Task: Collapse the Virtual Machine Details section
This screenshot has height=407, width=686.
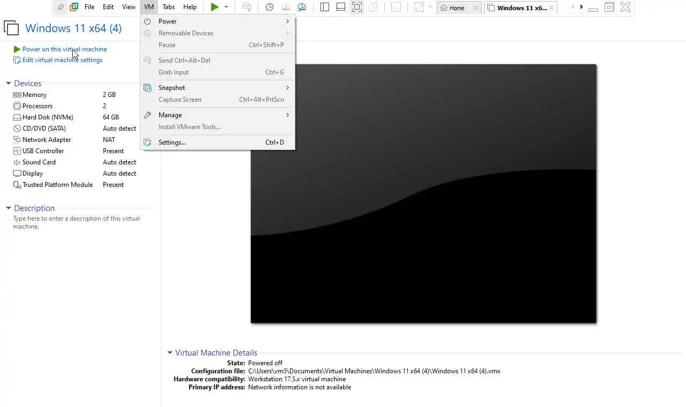Action: click(170, 353)
